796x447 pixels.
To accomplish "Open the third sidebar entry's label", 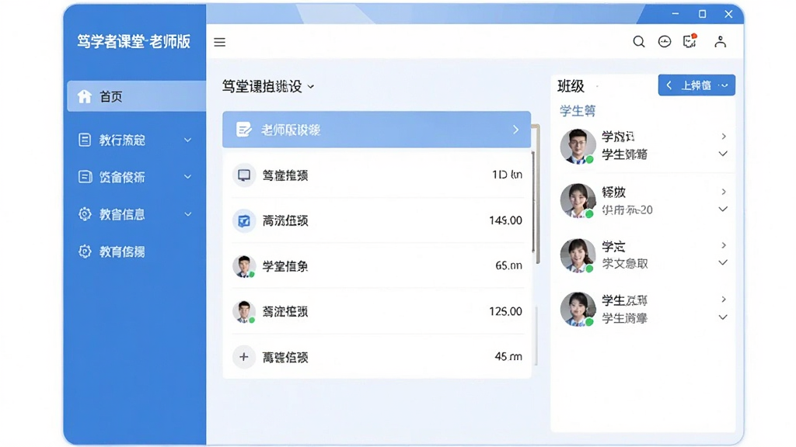I will point(122,177).
